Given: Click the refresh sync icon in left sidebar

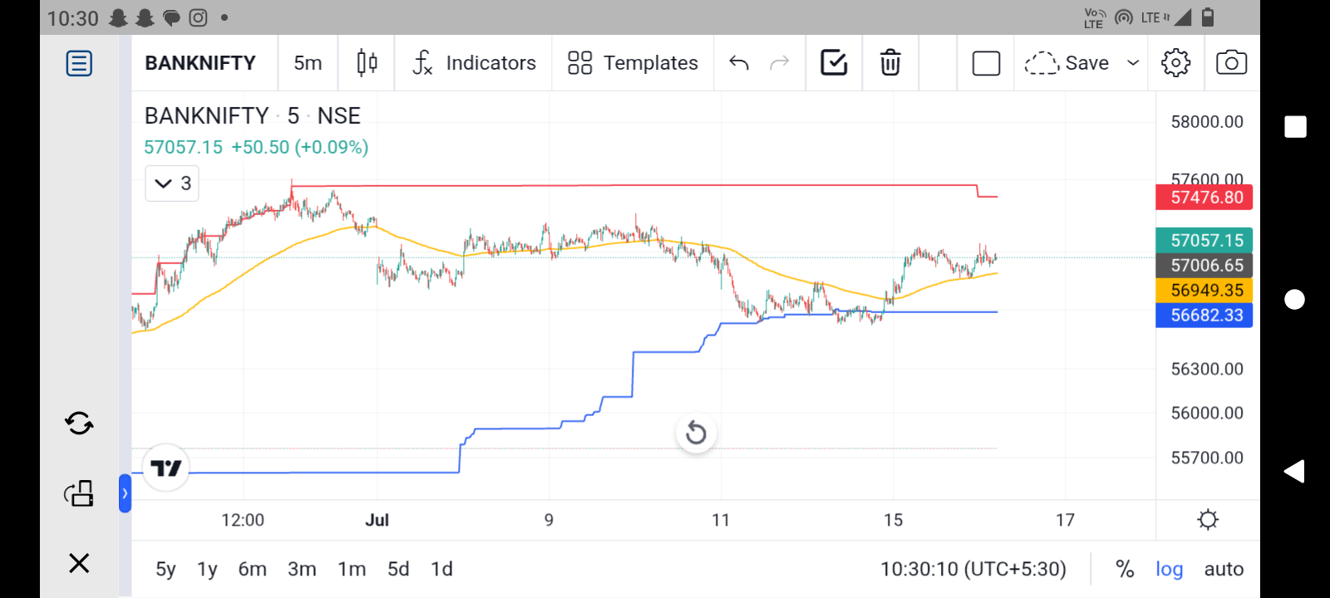Looking at the screenshot, I should pos(79,424).
